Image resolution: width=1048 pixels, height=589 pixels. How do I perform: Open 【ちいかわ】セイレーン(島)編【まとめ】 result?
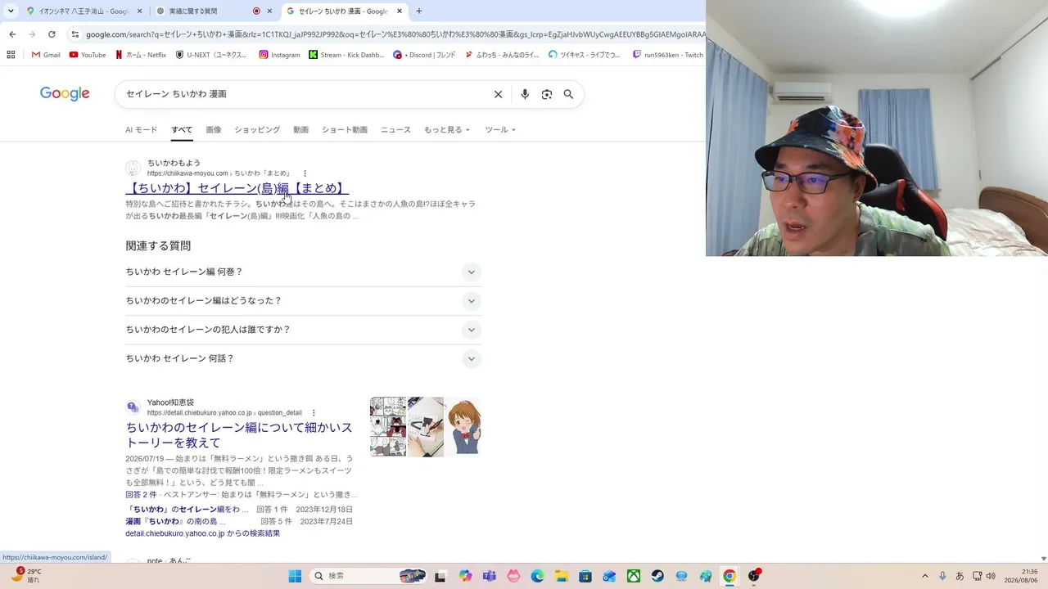click(237, 189)
